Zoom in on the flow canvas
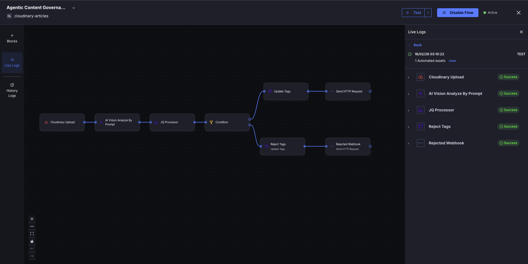 32,219
